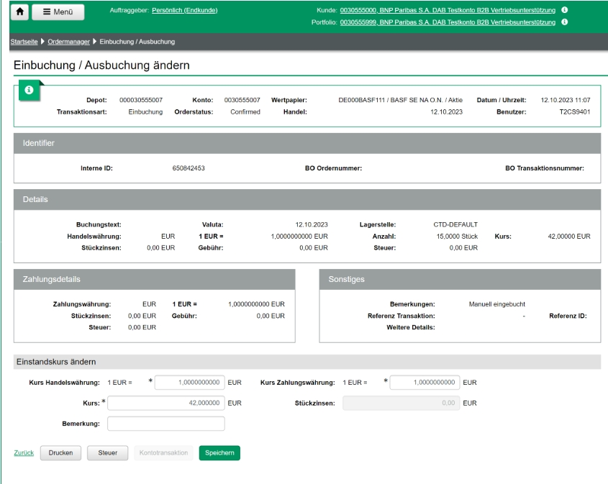Select the Transaktionsart Einbuchung value
608x484 pixels.
(145, 112)
